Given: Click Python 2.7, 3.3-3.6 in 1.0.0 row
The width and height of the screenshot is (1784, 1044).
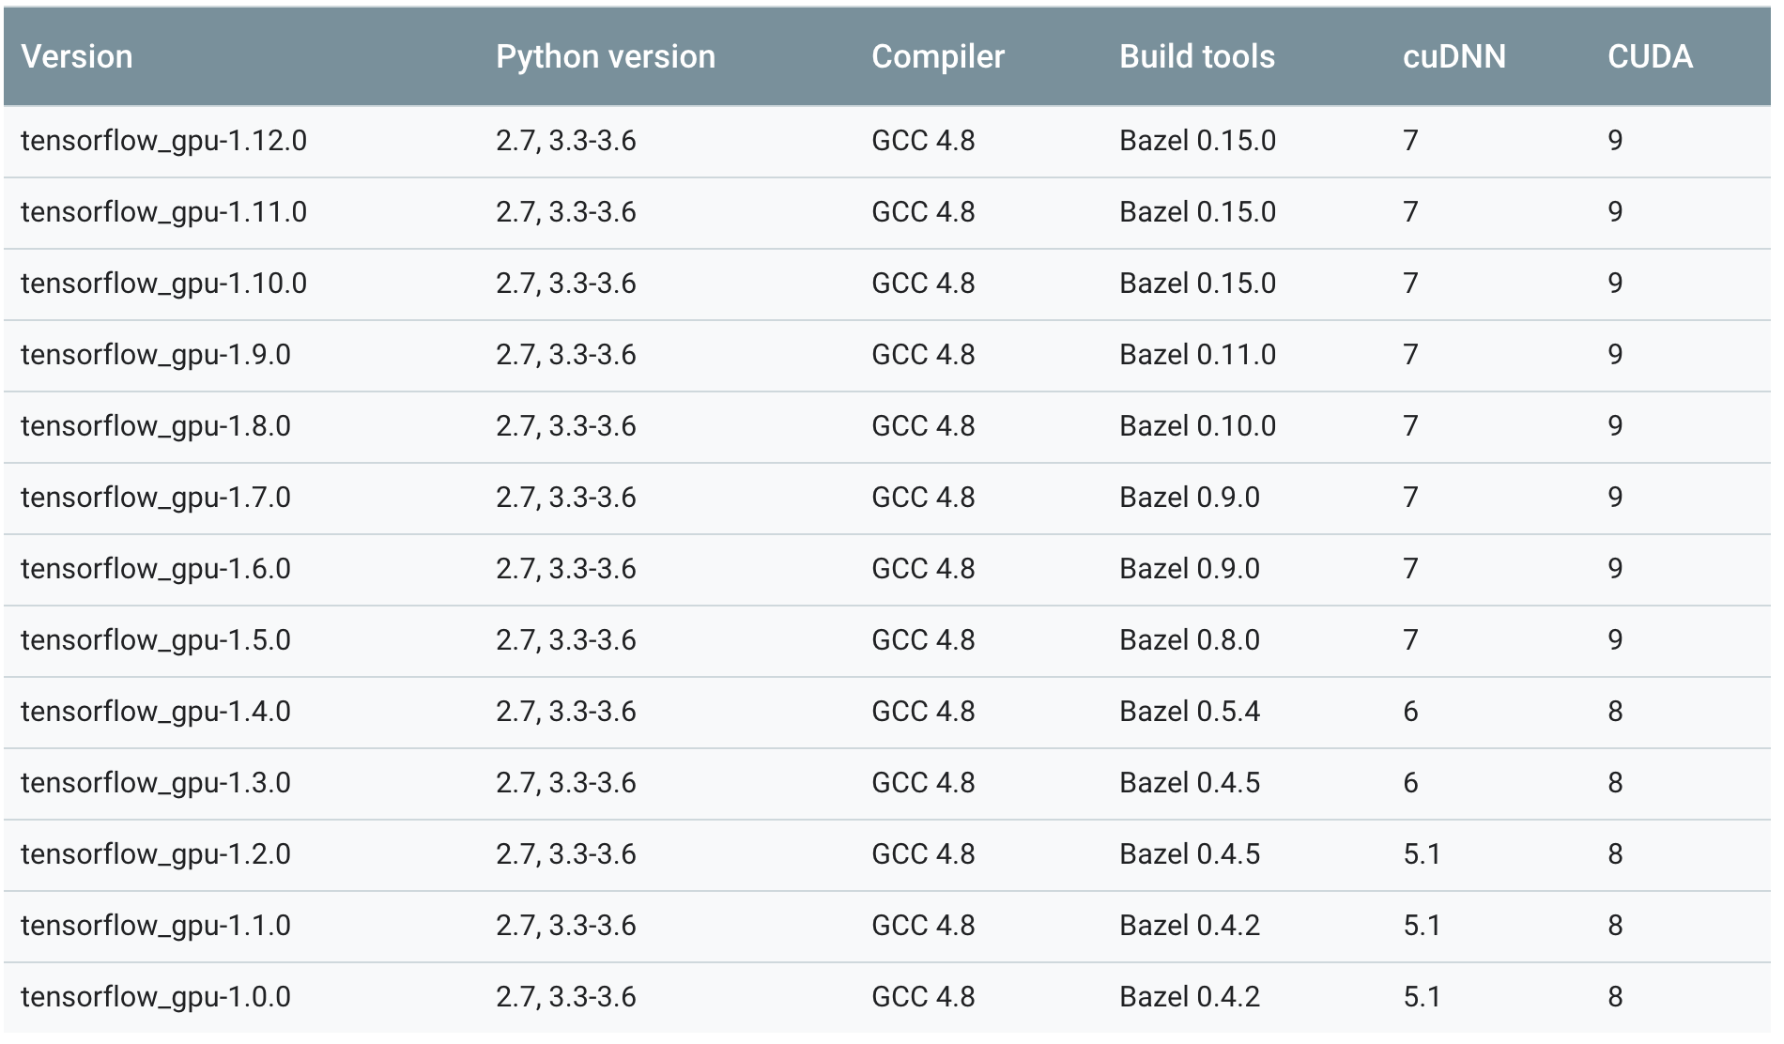Looking at the screenshot, I should pos(566,997).
